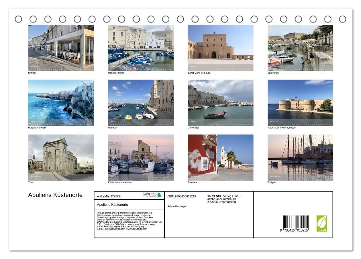Open the Savelletri red wall photo

tap(221, 157)
